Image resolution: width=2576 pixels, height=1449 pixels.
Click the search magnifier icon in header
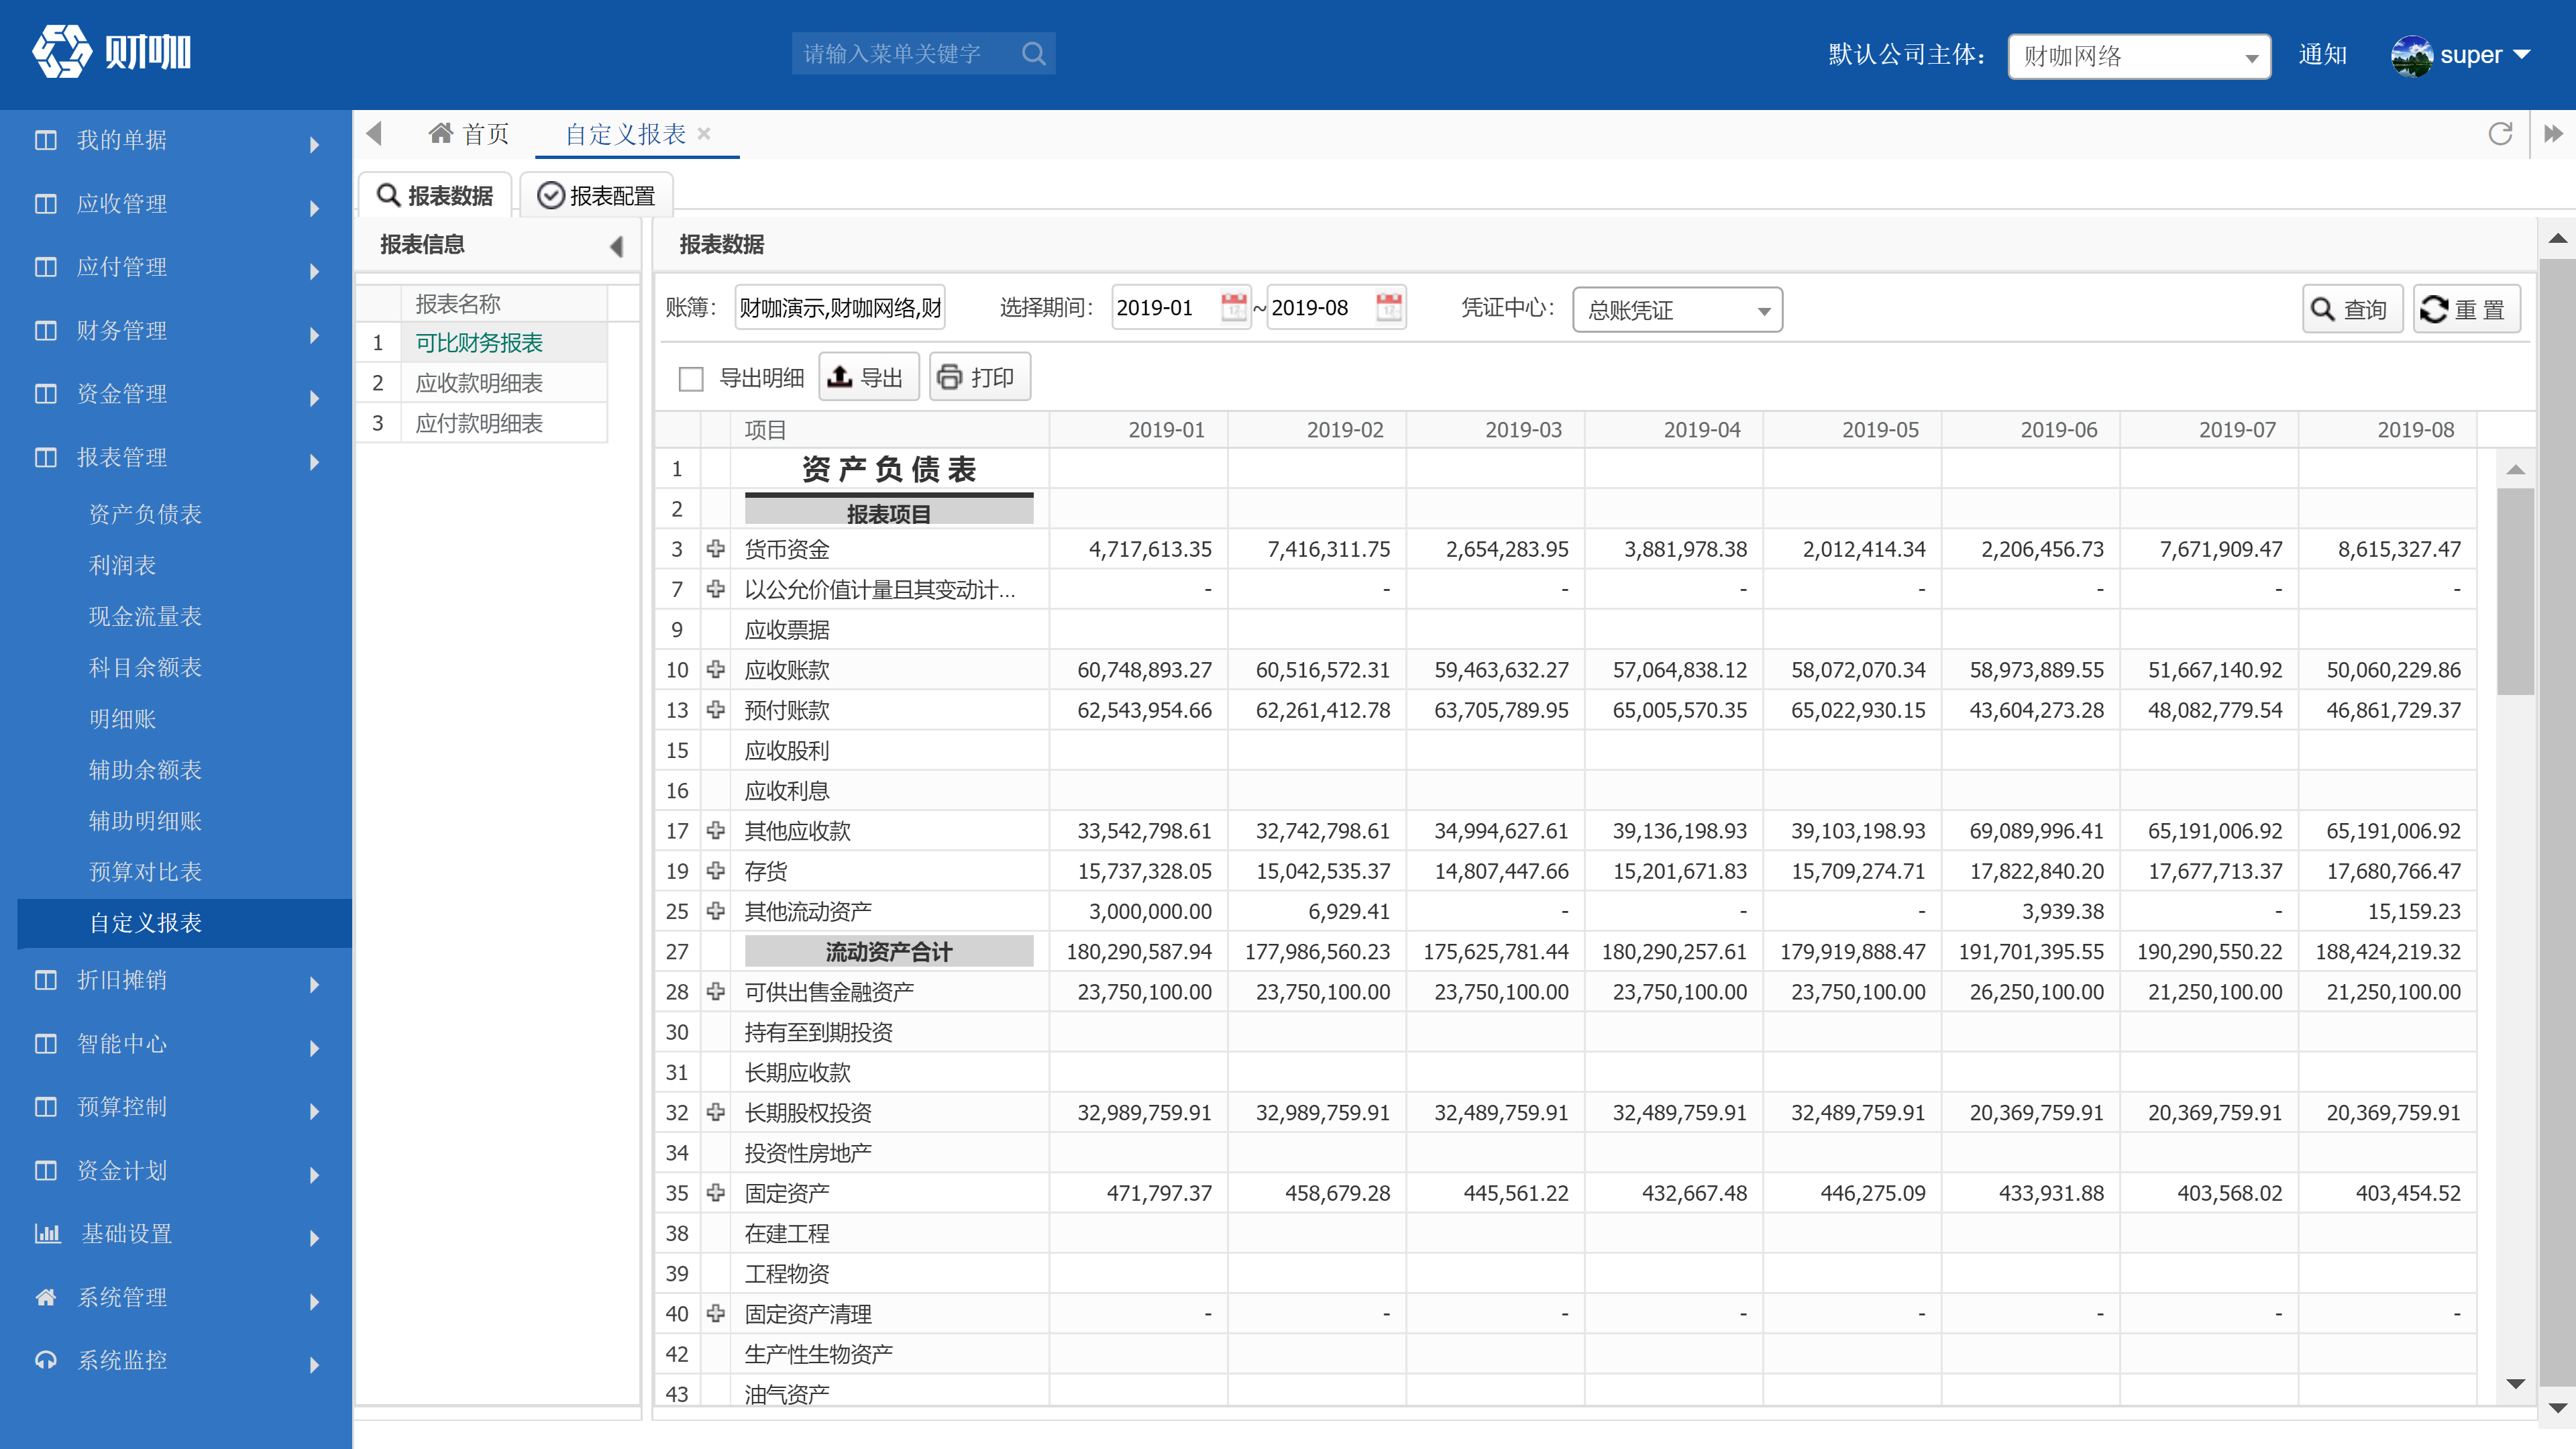click(1034, 53)
